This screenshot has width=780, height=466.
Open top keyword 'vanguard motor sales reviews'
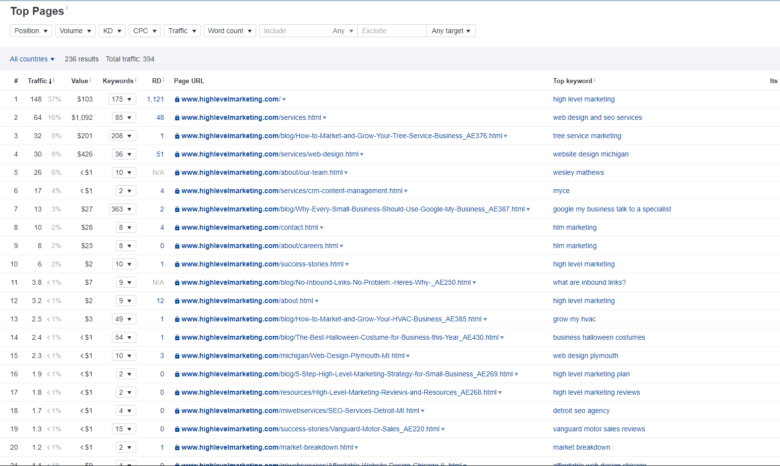599,429
